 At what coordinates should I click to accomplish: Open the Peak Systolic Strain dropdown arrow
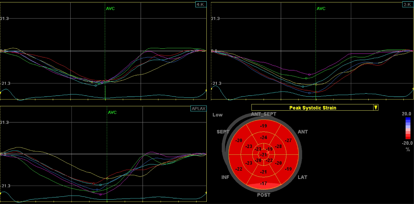[375, 108]
